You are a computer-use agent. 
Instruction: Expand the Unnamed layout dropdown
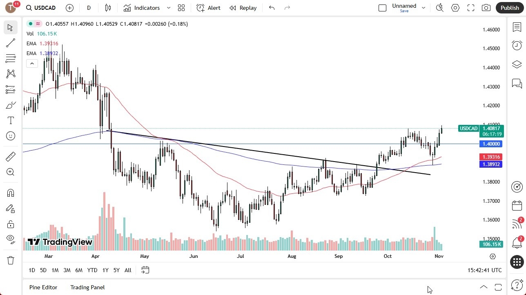click(423, 7)
